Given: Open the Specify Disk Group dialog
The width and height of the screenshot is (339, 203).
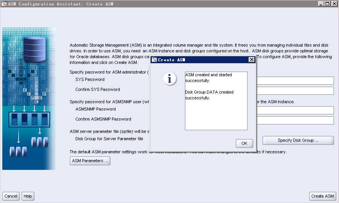Looking at the screenshot, I should pos(298,140).
